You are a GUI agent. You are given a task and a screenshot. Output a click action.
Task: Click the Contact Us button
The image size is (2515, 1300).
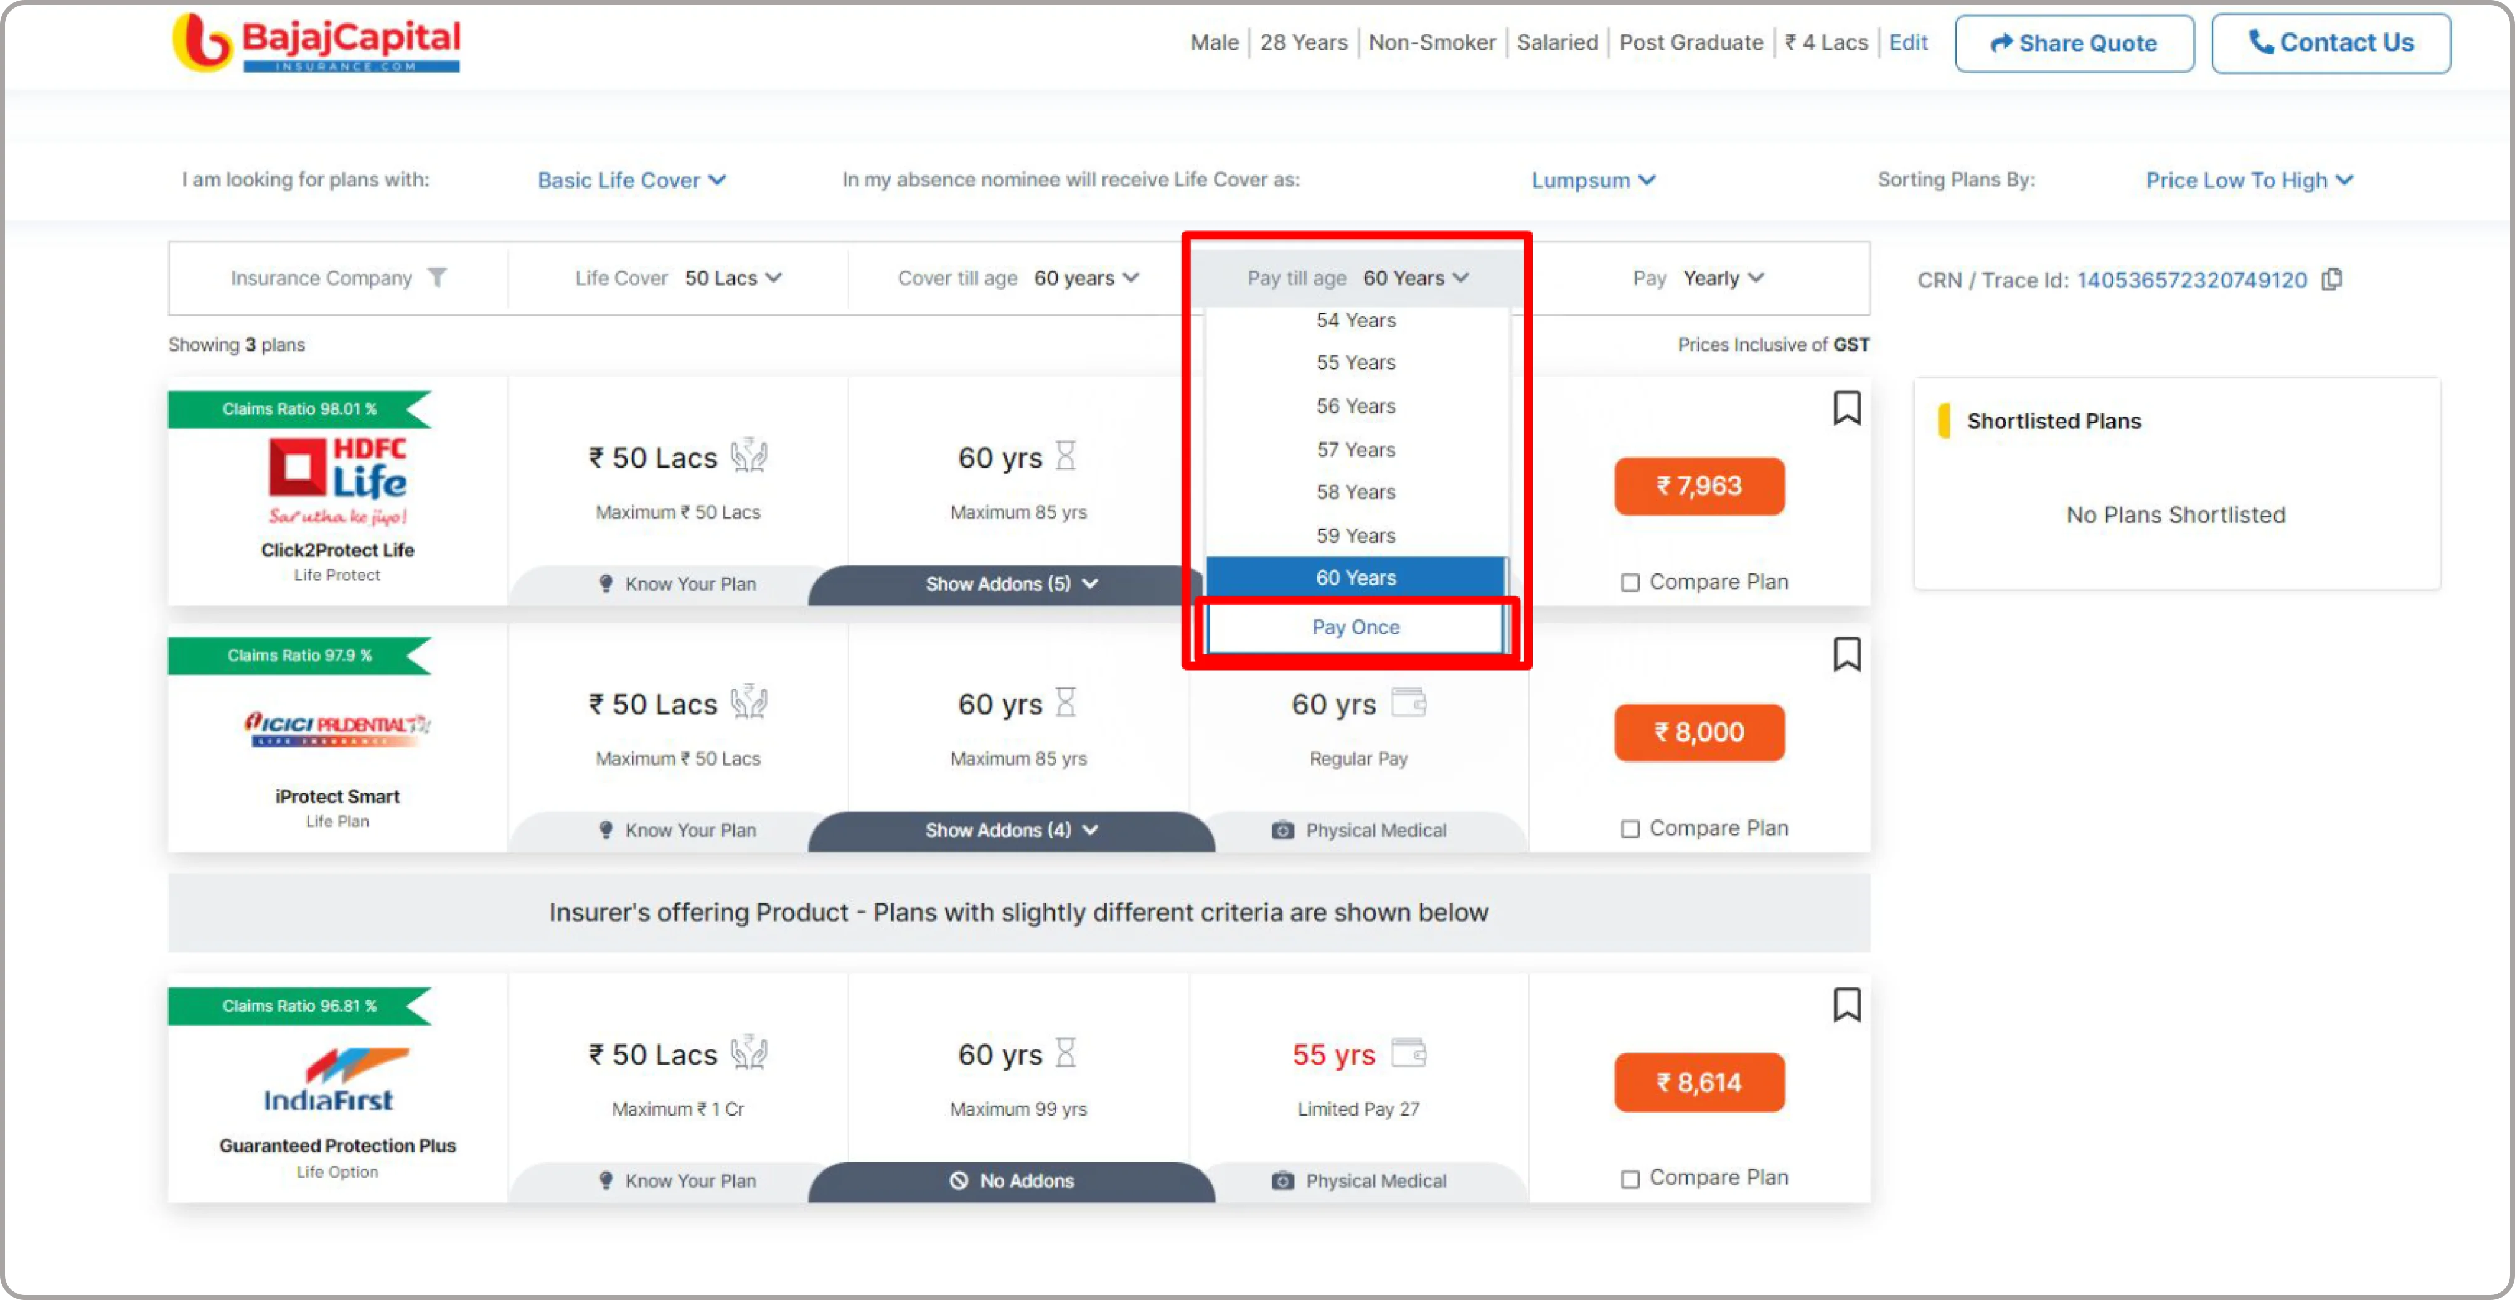click(x=2331, y=43)
